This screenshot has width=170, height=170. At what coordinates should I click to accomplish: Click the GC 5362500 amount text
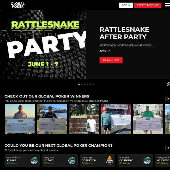pyautogui.click(x=126, y=160)
